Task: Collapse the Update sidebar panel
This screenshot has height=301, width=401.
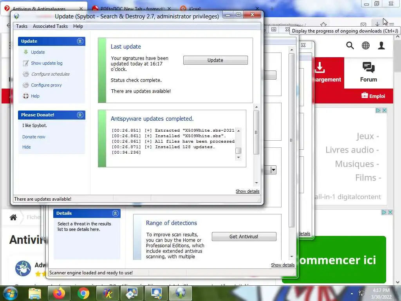Action: 80,41
